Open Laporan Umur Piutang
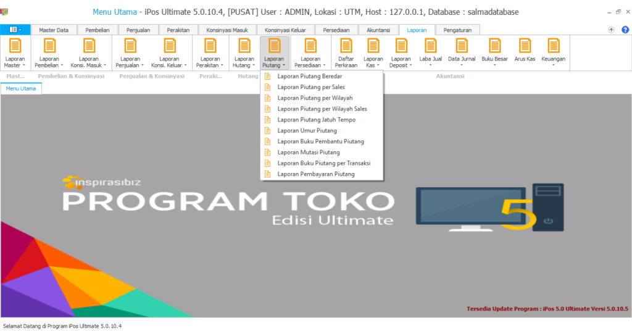 point(322,131)
